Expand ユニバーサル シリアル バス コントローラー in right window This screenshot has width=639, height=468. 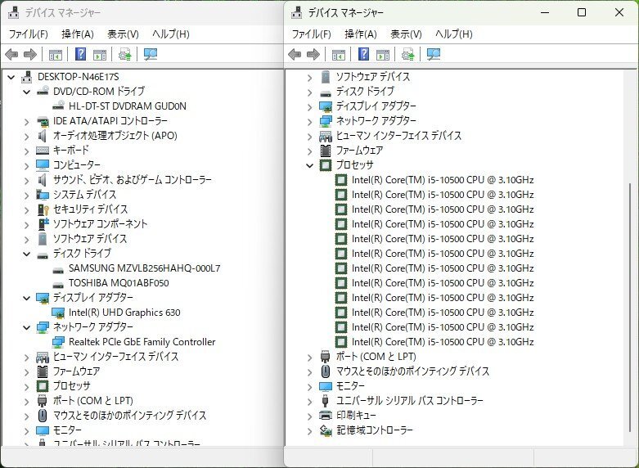coord(310,401)
